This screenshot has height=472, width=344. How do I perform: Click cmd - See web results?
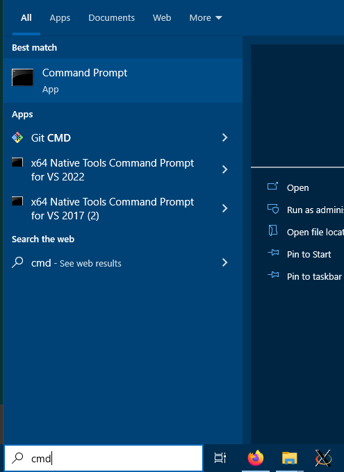coord(76,263)
